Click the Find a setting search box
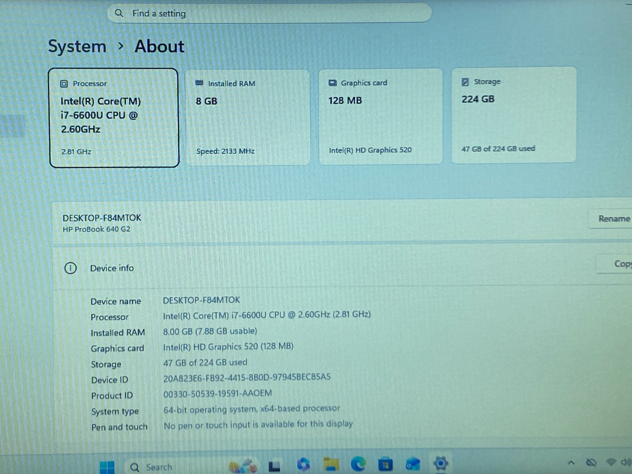 pos(269,13)
